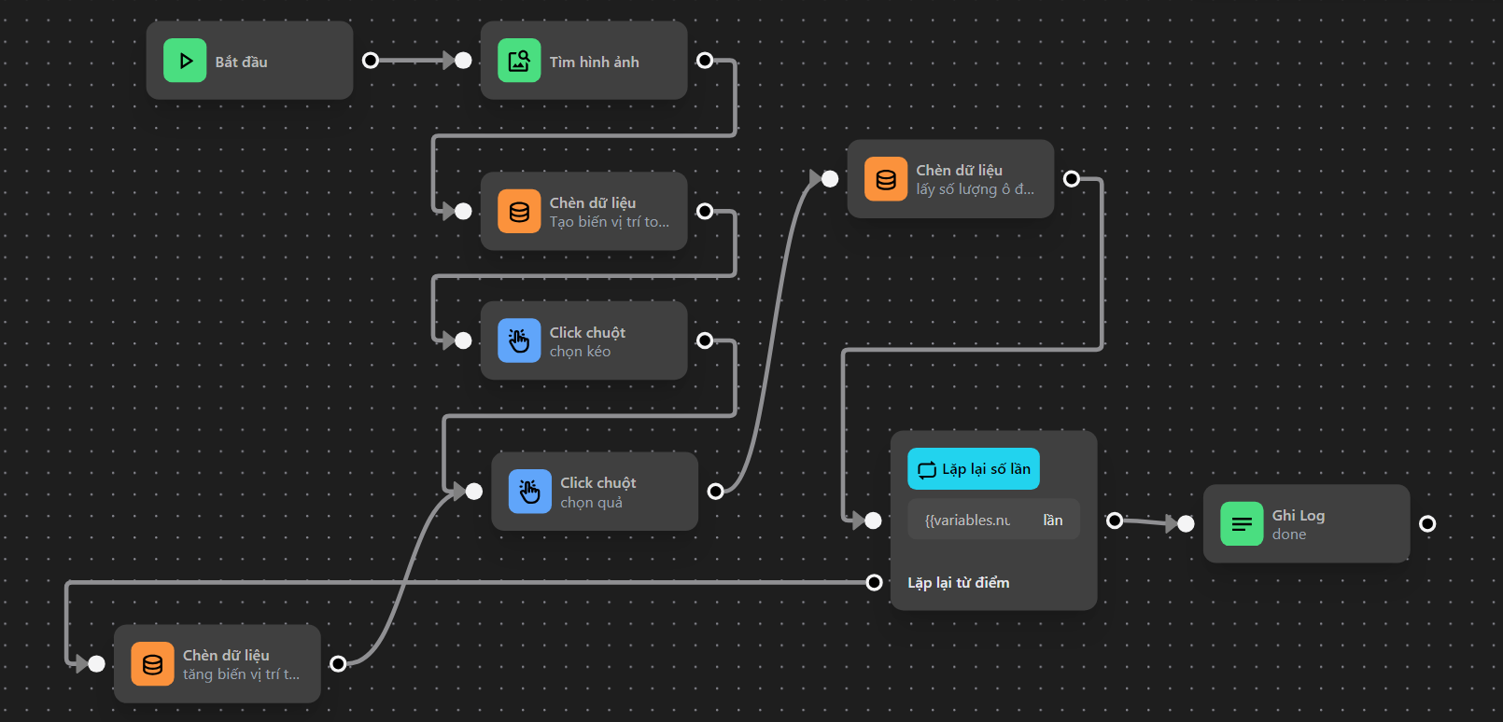
Task: Click database icon on 'lấy số lượng ô' node
Action: coord(886,179)
